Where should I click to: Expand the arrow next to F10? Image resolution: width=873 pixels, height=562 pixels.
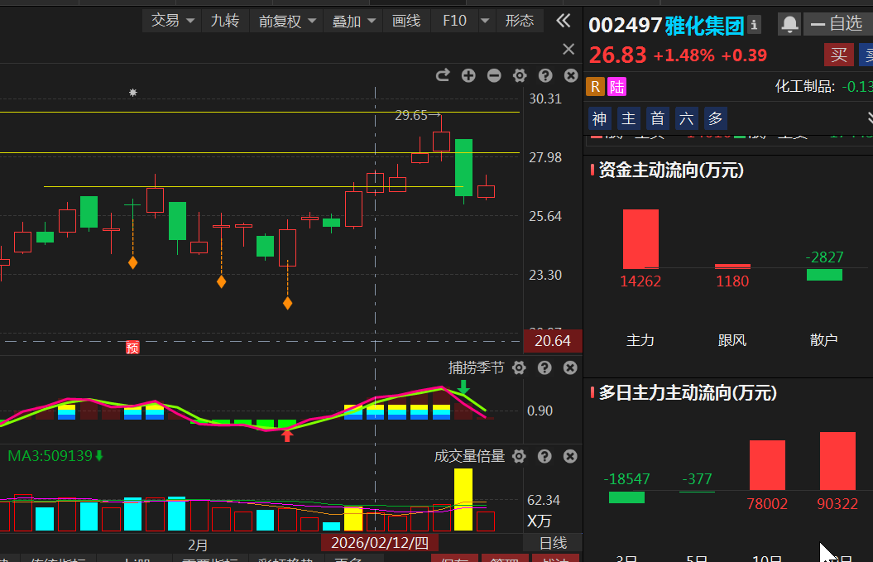pos(485,22)
